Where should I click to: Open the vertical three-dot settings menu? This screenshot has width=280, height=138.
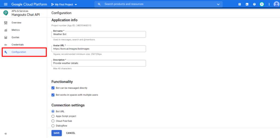269,4
